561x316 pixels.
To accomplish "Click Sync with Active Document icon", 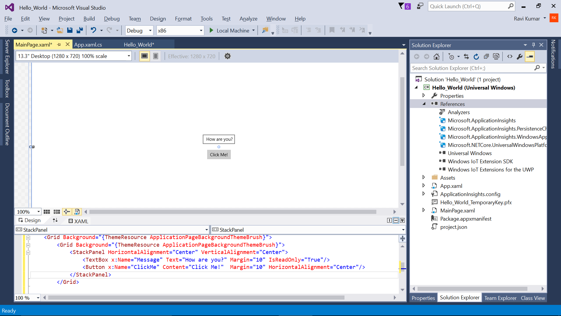I will point(466,56).
